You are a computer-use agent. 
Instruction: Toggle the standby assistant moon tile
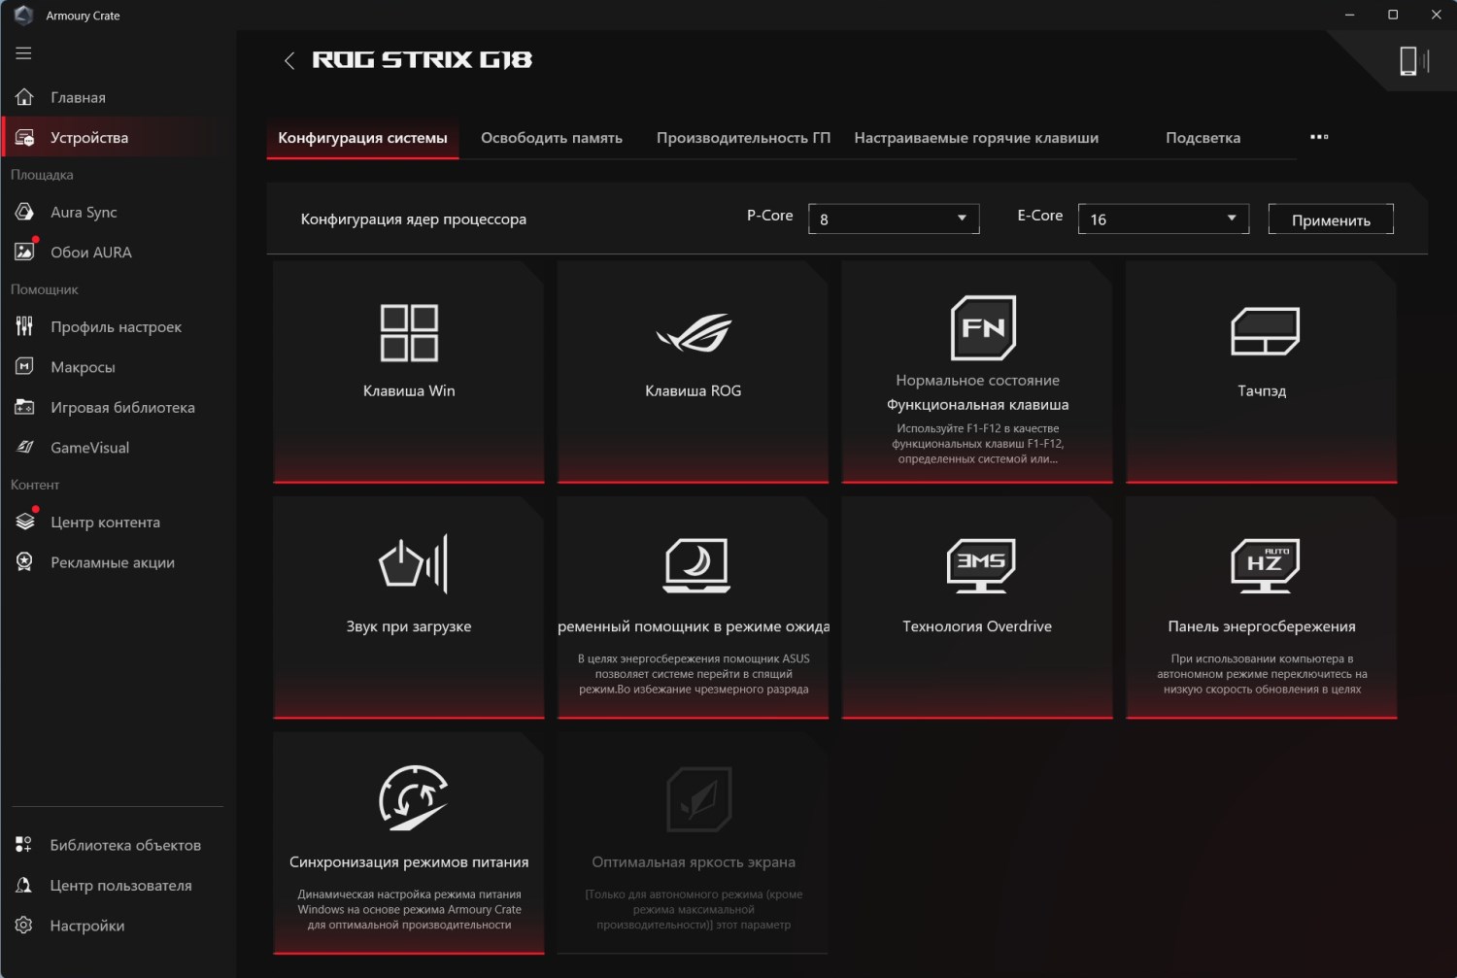(x=694, y=608)
